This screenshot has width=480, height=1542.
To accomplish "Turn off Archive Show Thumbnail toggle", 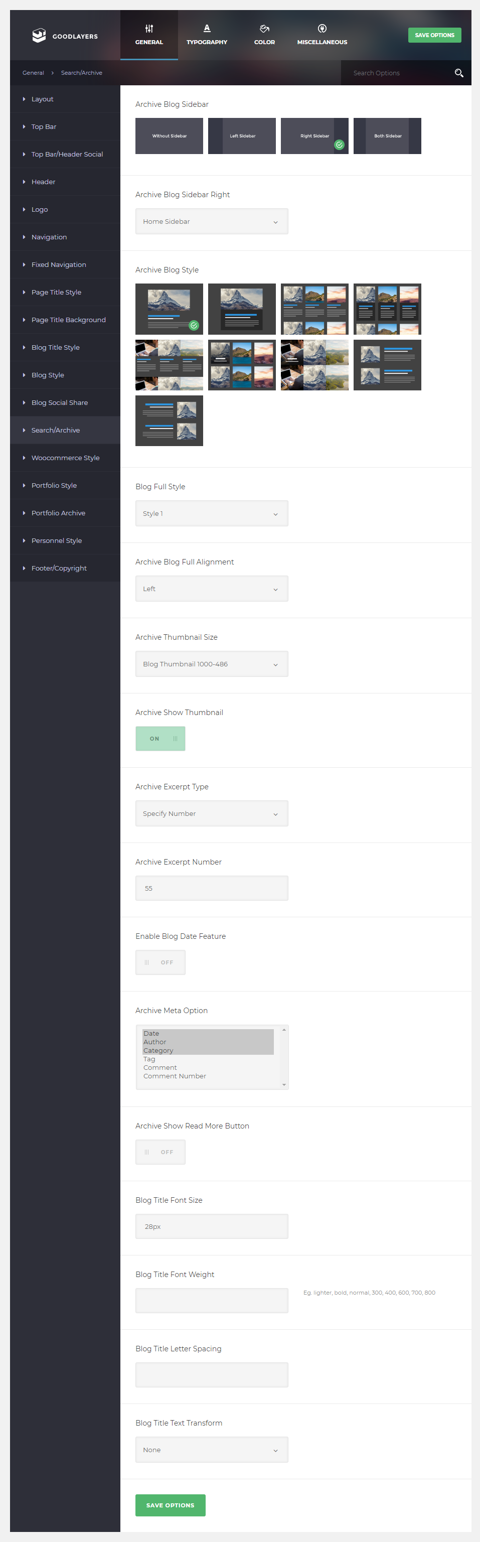I will [x=161, y=738].
